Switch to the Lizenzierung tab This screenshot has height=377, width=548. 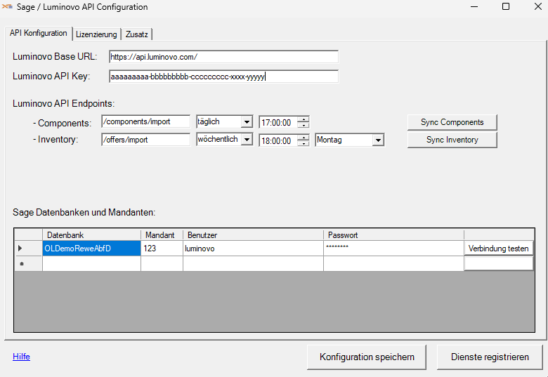[96, 34]
